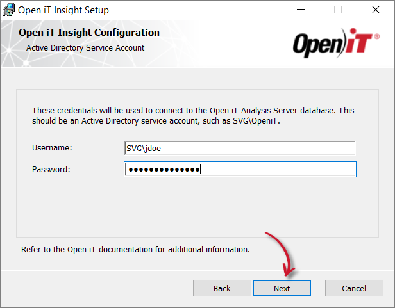Go Back to the previous step
The height and width of the screenshot is (308, 395).
click(x=222, y=288)
